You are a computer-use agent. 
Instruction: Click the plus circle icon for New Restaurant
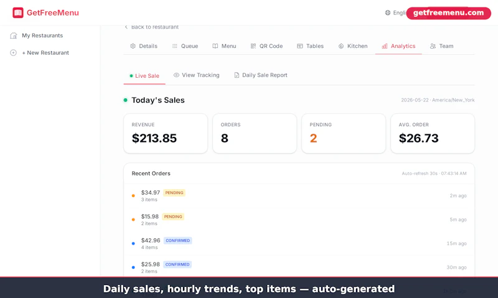click(13, 53)
